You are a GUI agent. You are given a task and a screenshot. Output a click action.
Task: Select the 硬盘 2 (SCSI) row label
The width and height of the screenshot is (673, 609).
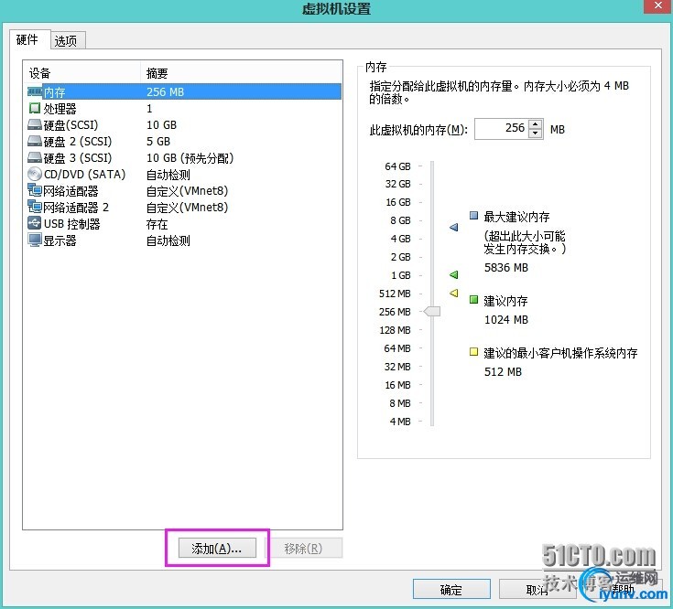tap(78, 141)
